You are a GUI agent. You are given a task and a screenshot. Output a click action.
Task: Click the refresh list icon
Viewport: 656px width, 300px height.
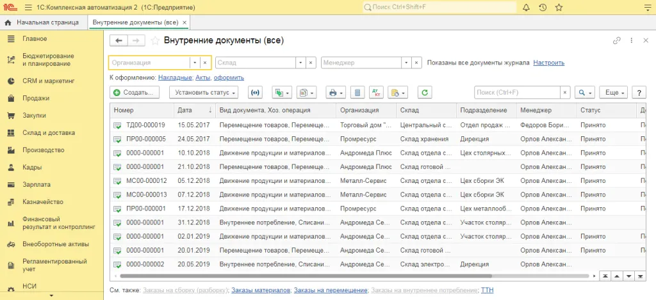[425, 93]
